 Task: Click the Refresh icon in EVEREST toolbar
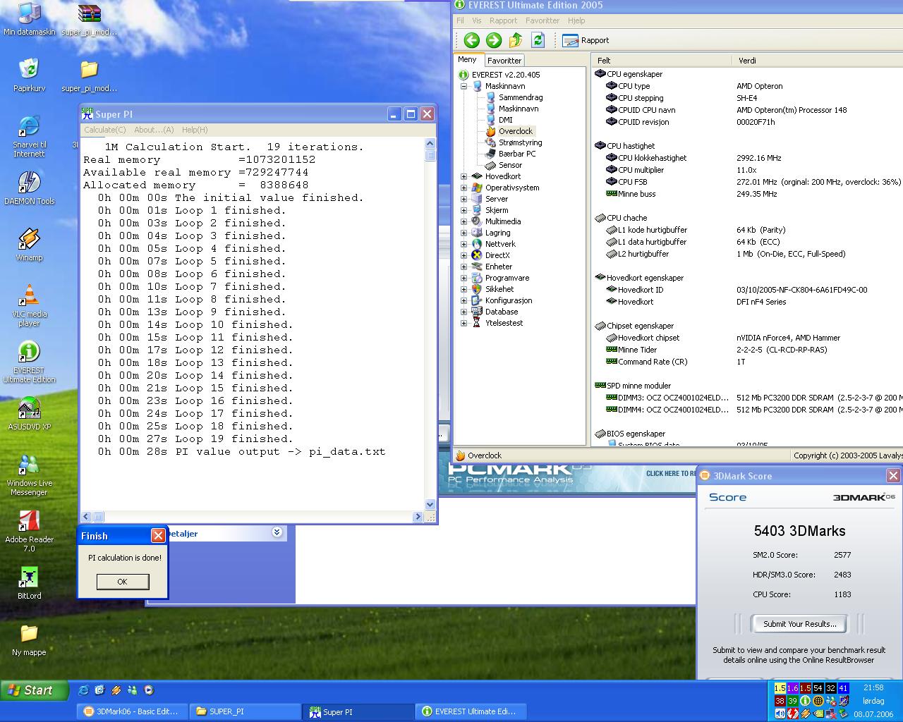(538, 40)
